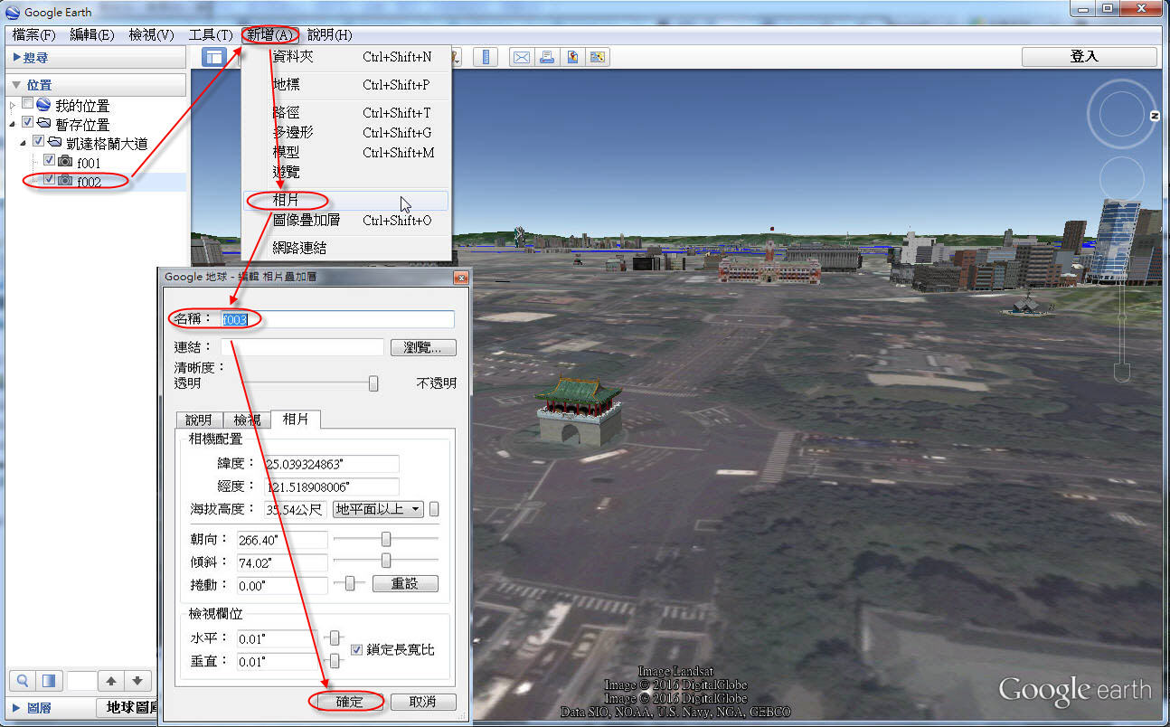Click the move item up arrow button
1170x727 pixels.
pyautogui.click(x=111, y=681)
